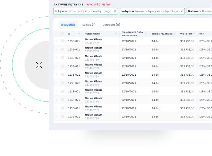Viewport: 212px width, 156px height.
Task: Open the Usunięte (0) tab
Action: 111,25
